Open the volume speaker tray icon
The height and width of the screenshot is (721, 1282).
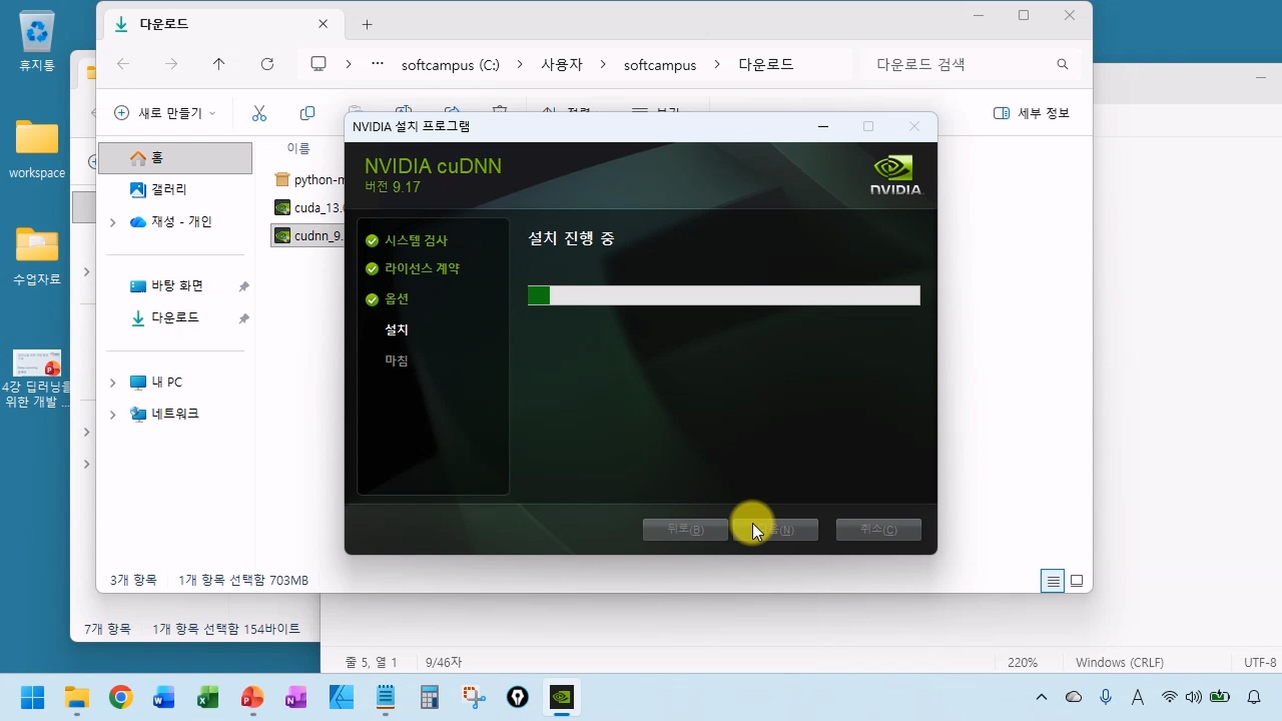[x=1193, y=697]
